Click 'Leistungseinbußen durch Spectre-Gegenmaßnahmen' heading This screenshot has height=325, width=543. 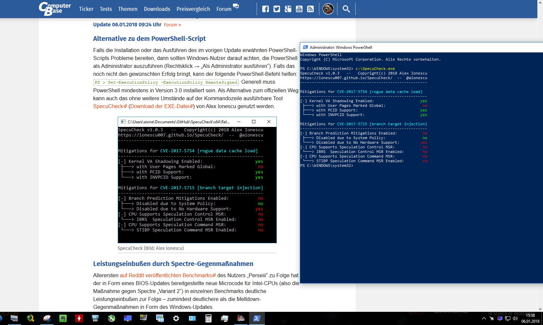(x=173, y=264)
